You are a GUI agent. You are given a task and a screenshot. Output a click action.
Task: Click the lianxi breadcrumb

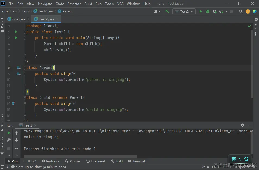pos(26,11)
